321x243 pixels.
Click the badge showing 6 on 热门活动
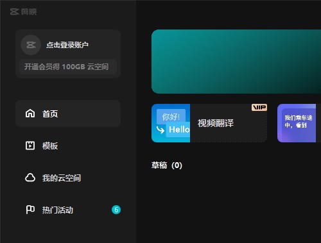[116, 210]
